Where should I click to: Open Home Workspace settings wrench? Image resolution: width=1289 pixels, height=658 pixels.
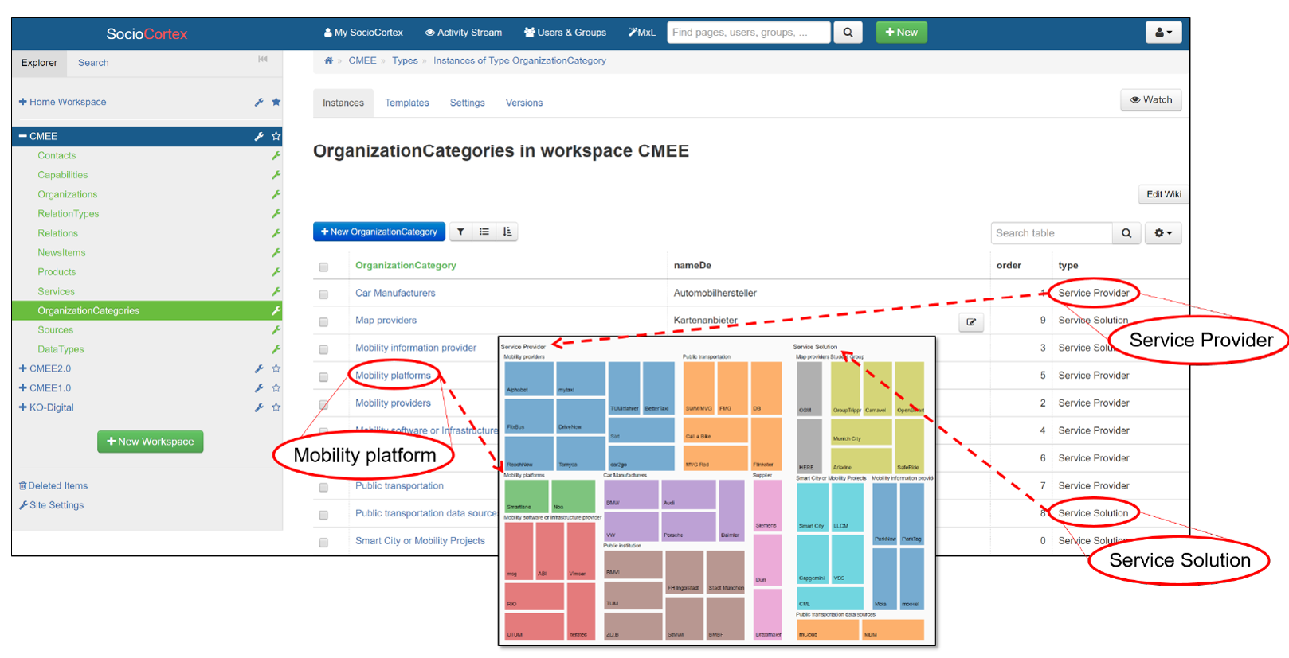point(259,102)
